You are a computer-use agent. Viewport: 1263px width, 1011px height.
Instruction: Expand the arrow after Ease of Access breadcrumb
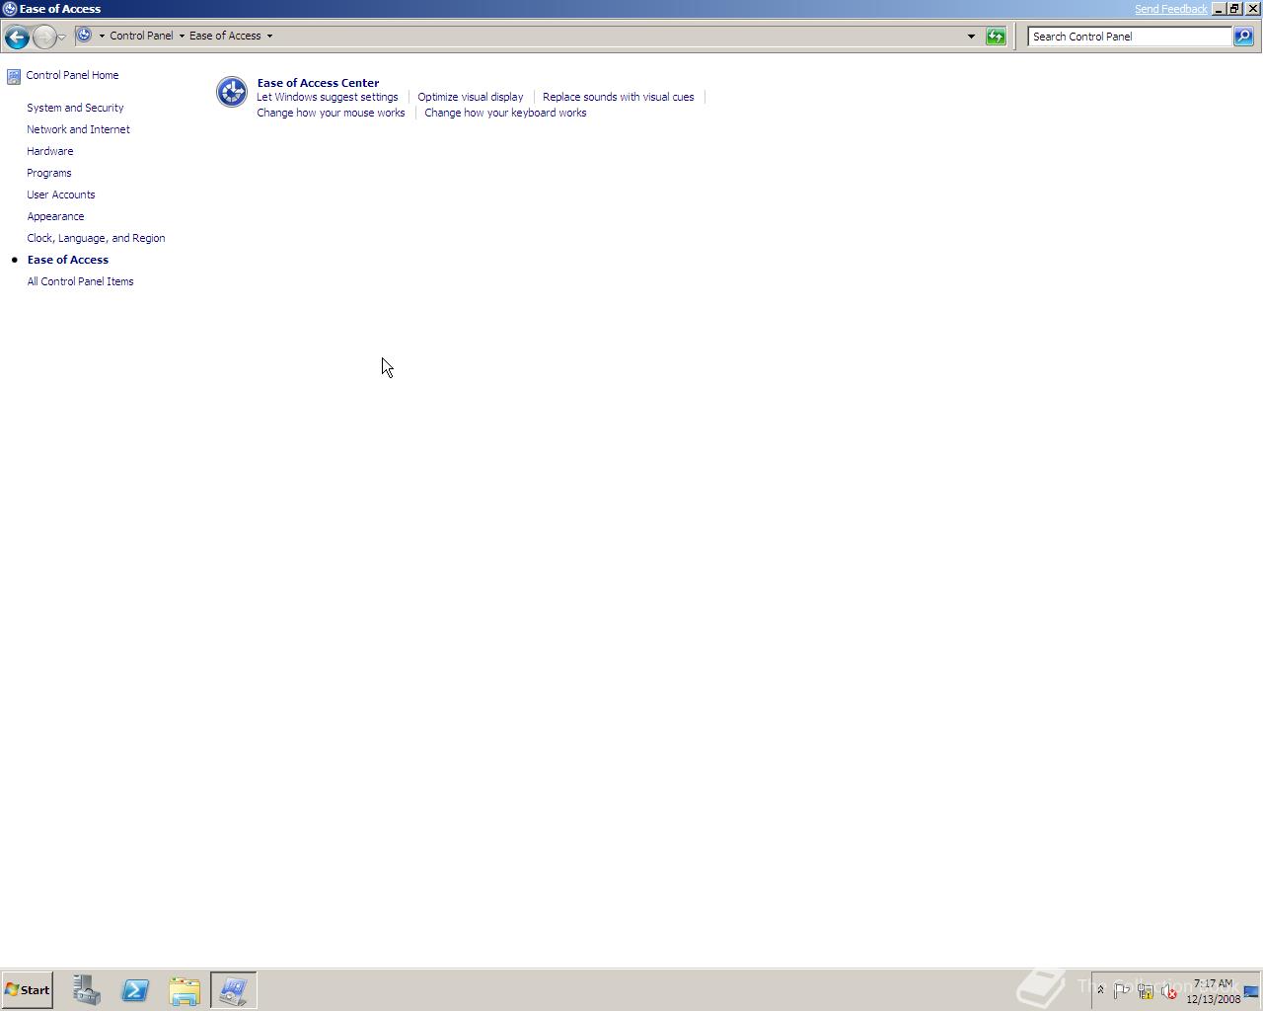pos(269,36)
